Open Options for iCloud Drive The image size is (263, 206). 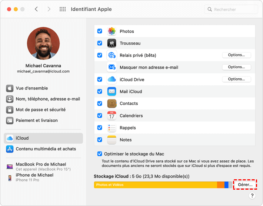tap(236, 79)
